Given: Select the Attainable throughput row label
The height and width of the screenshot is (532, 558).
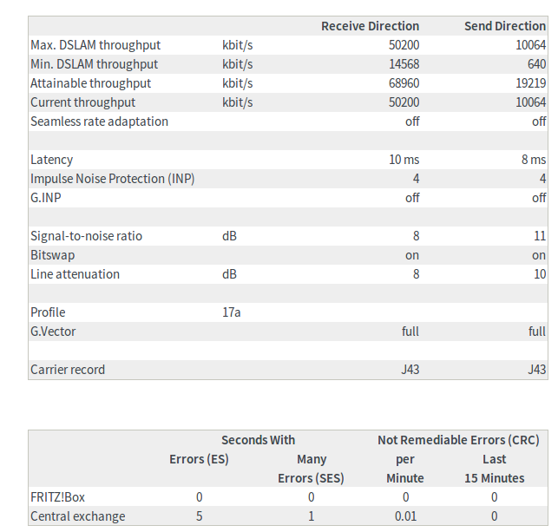Looking at the screenshot, I should [91, 83].
